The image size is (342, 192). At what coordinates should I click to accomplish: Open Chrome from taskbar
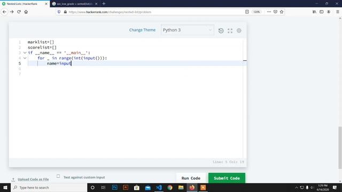(170, 187)
